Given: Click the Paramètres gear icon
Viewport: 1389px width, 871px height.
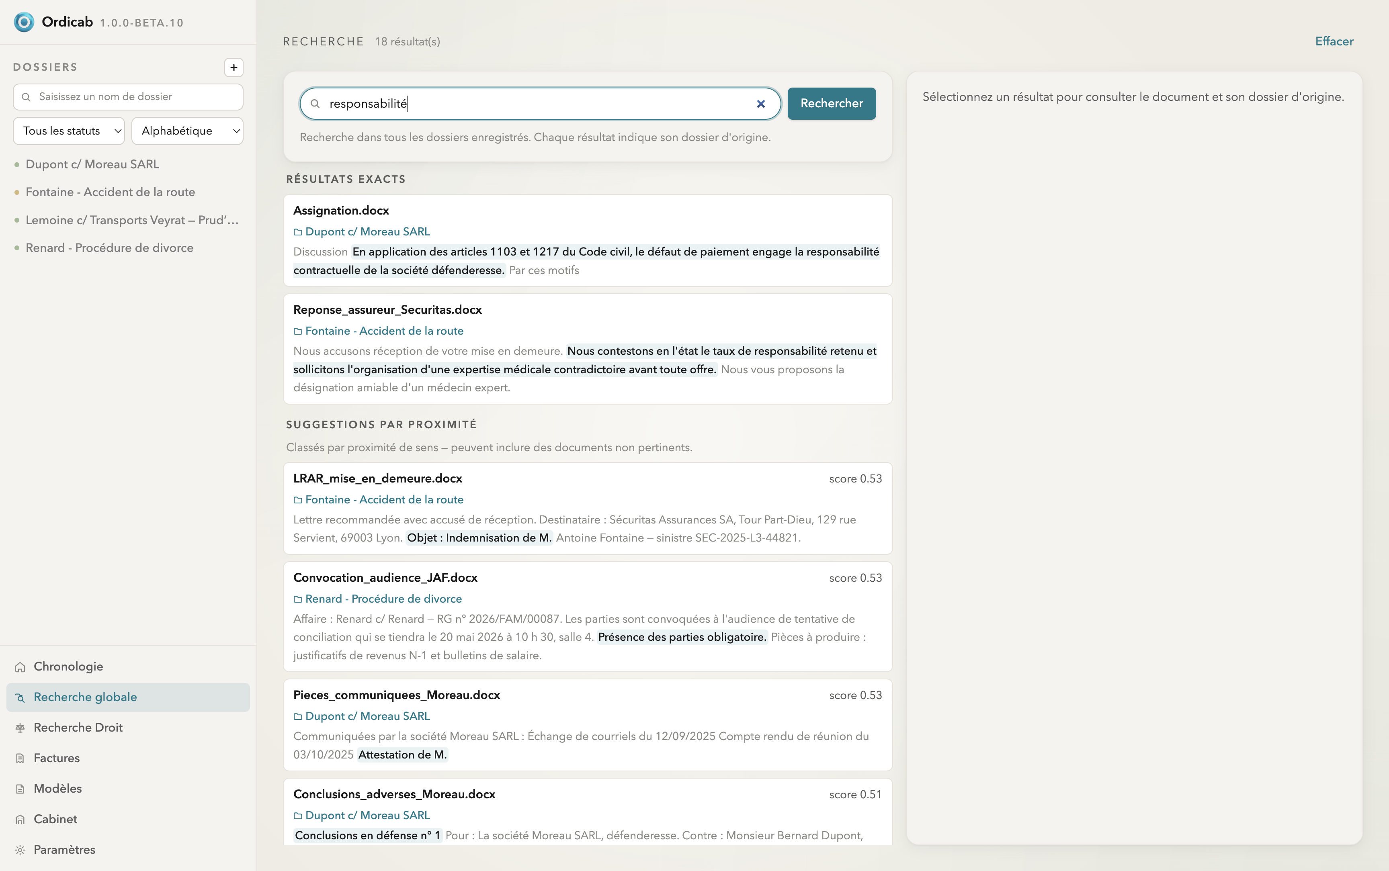Looking at the screenshot, I should tap(20, 850).
